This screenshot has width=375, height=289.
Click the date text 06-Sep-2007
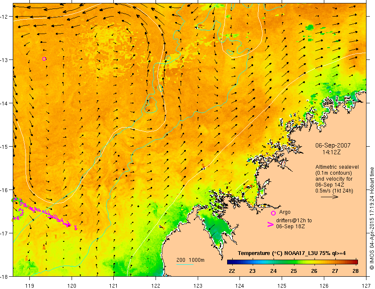[333, 145]
